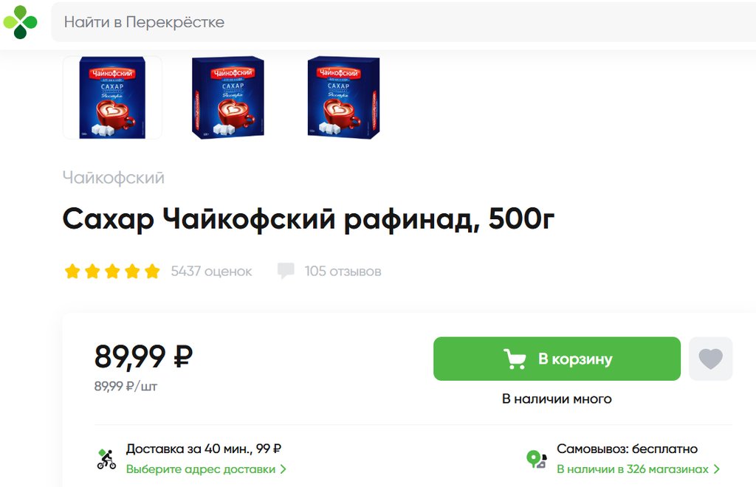Open the 105 отзывов reviews link
This screenshot has width=756, height=487.
(343, 272)
